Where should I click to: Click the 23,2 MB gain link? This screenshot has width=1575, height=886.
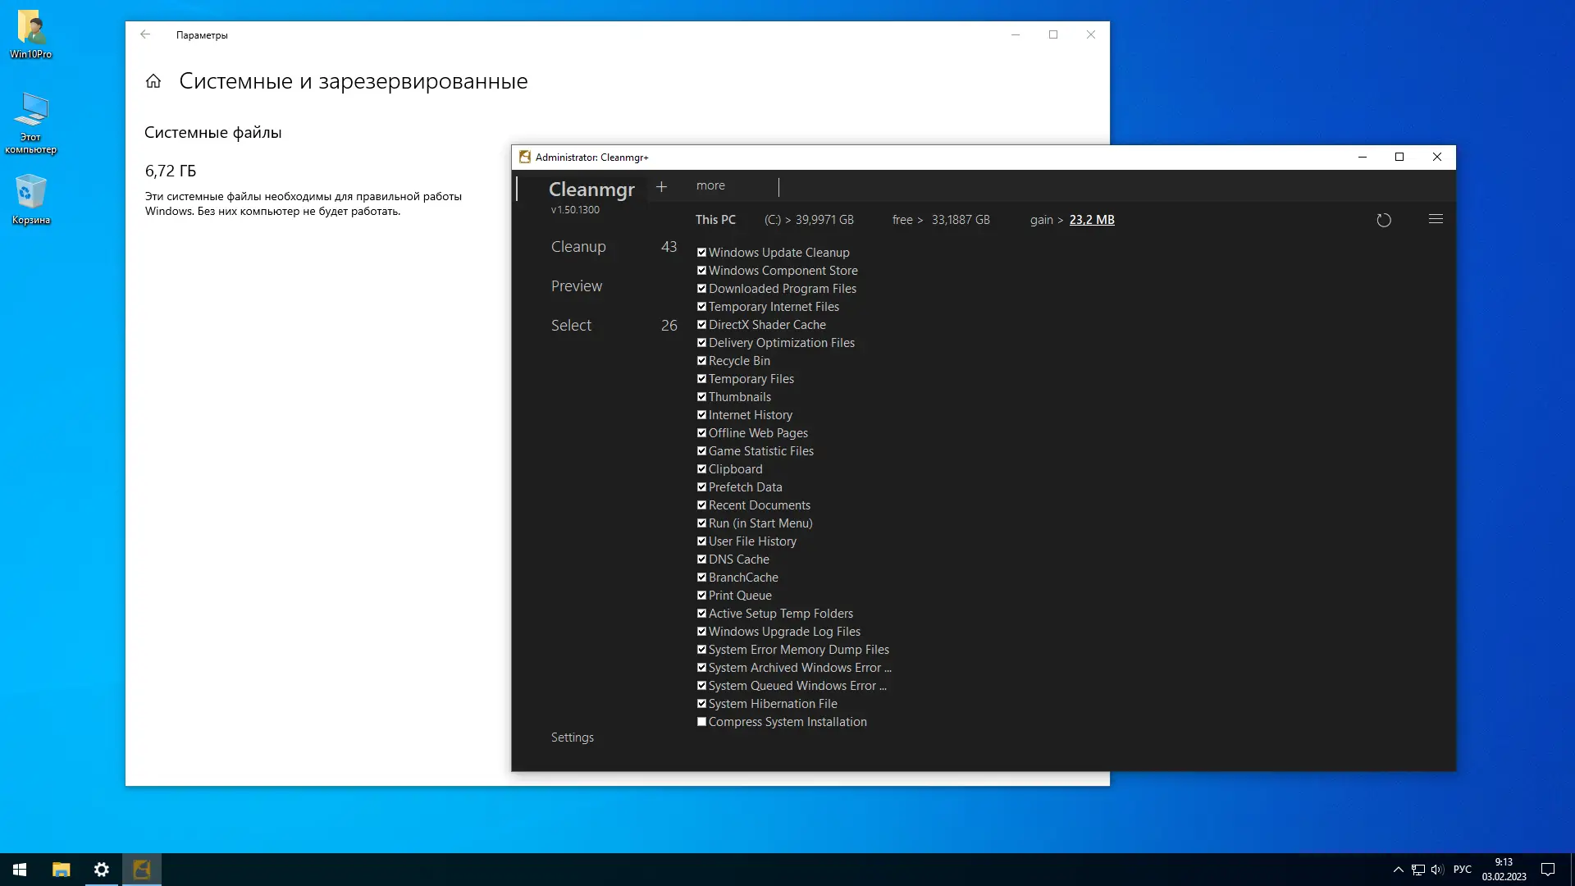[x=1092, y=220]
